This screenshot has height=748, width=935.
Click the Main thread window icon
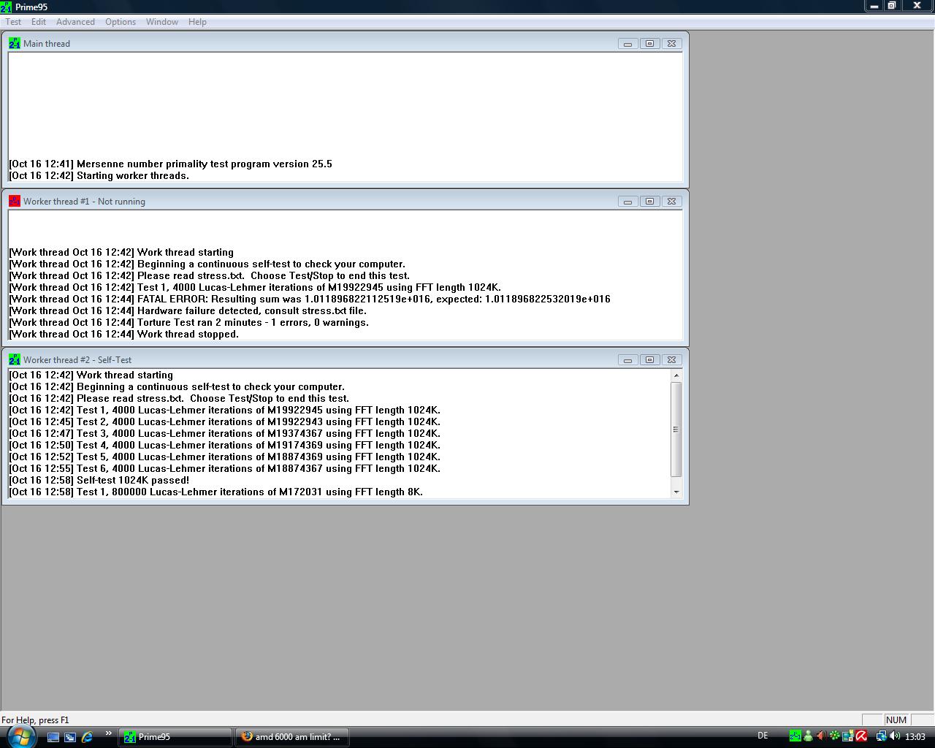tap(15, 44)
